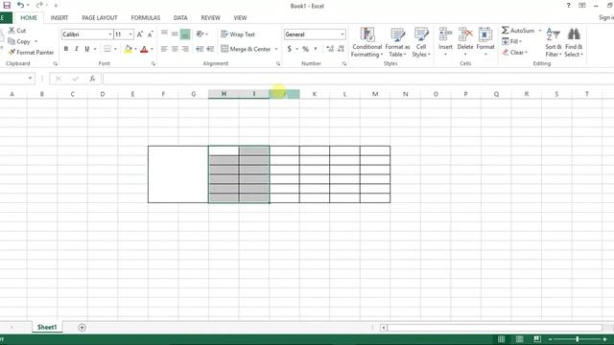The image size is (614, 345).
Task: Click the AutoSum button
Action: click(x=518, y=31)
